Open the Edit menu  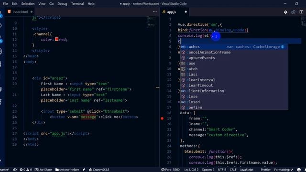tap(14, 4)
